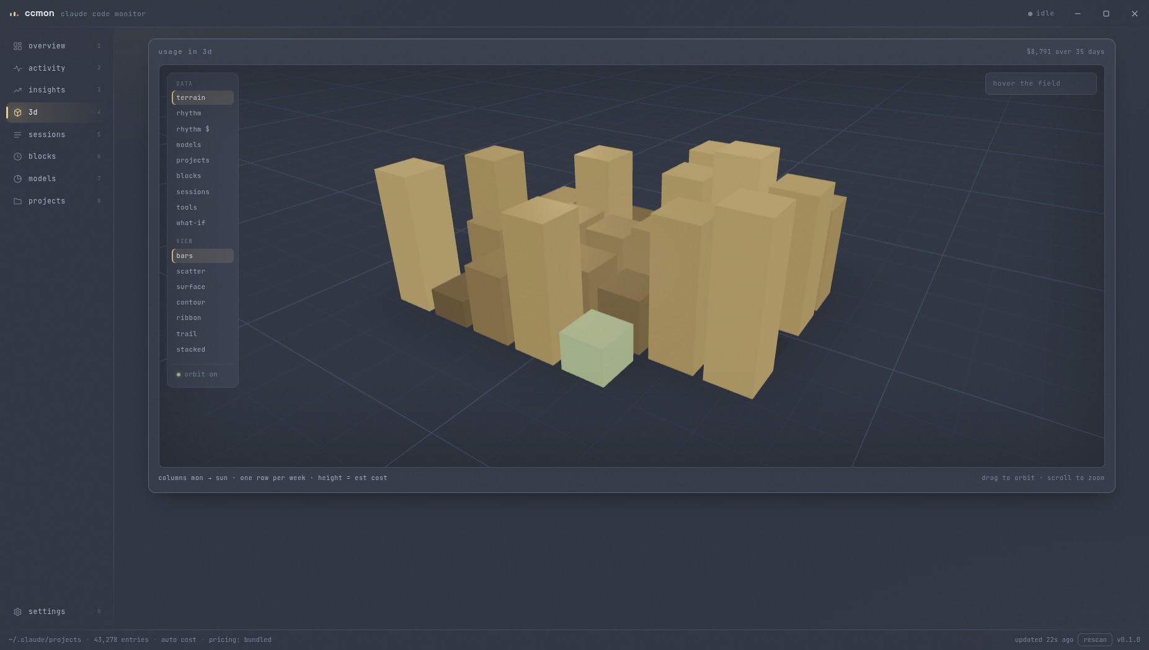Click the auto cost status text
The image size is (1149, 650).
[179, 639]
